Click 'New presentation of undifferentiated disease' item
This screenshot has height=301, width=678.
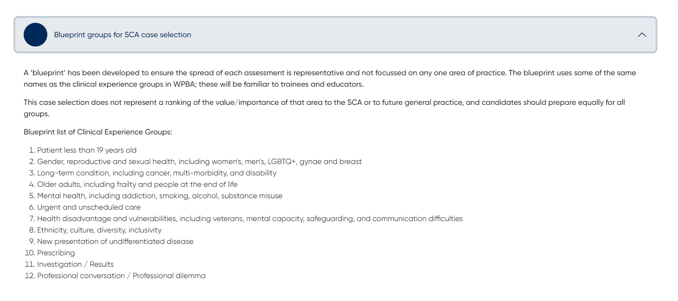coord(115,241)
